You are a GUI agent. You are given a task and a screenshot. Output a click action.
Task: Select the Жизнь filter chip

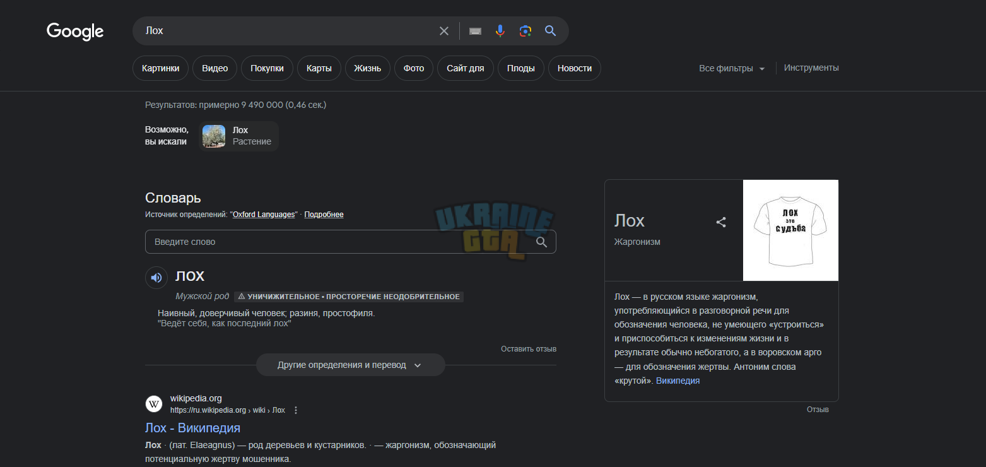click(x=368, y=68)
